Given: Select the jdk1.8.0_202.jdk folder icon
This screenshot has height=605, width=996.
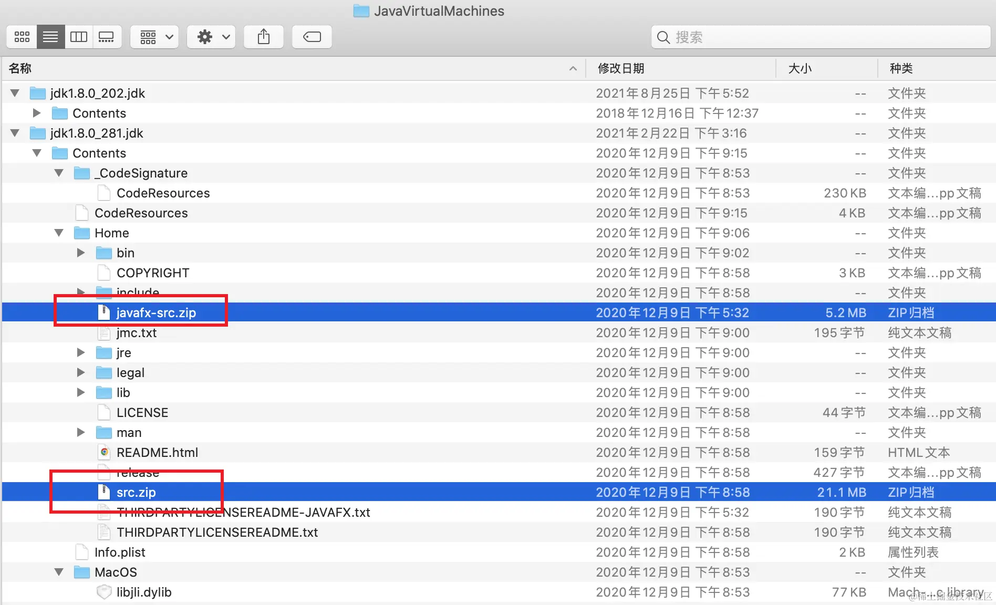Looking at the screenshot, I should tap(38, 93).
